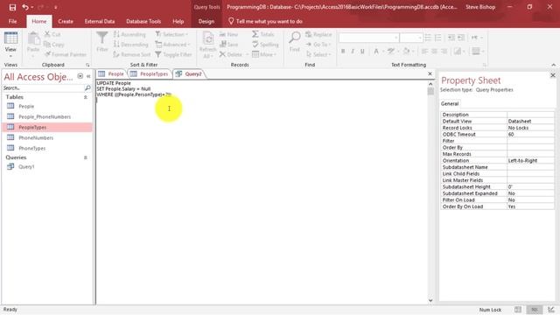Collapse the navigation pane shutter bar
560x315 pixels.
pos(88,76)
